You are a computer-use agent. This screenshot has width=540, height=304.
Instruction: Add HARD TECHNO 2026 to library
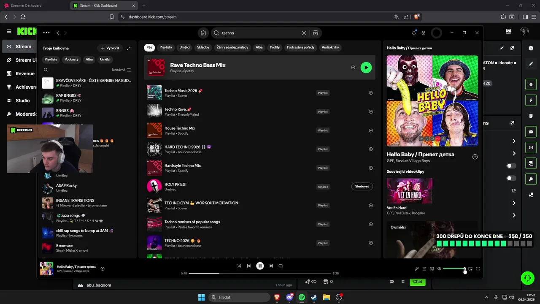[x=371, y=149]
